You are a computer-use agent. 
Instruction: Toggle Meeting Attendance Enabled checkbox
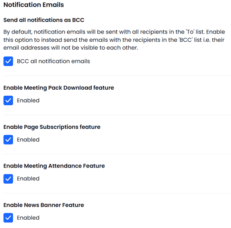8,179
